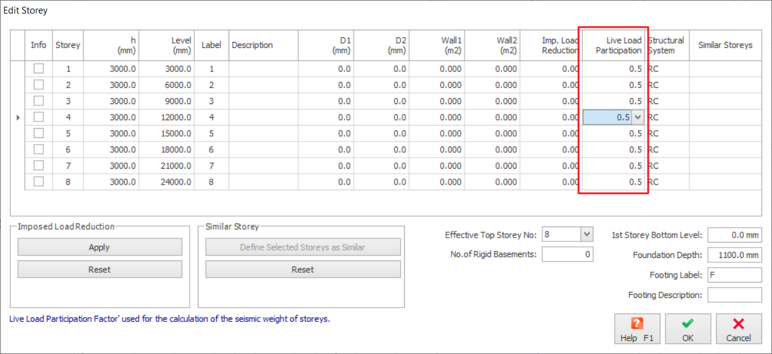The height and width of the screenshot is (354, 772).
Task: Expand the Effective Top Storey No dropdown
Action: click(x=587, y=235)
